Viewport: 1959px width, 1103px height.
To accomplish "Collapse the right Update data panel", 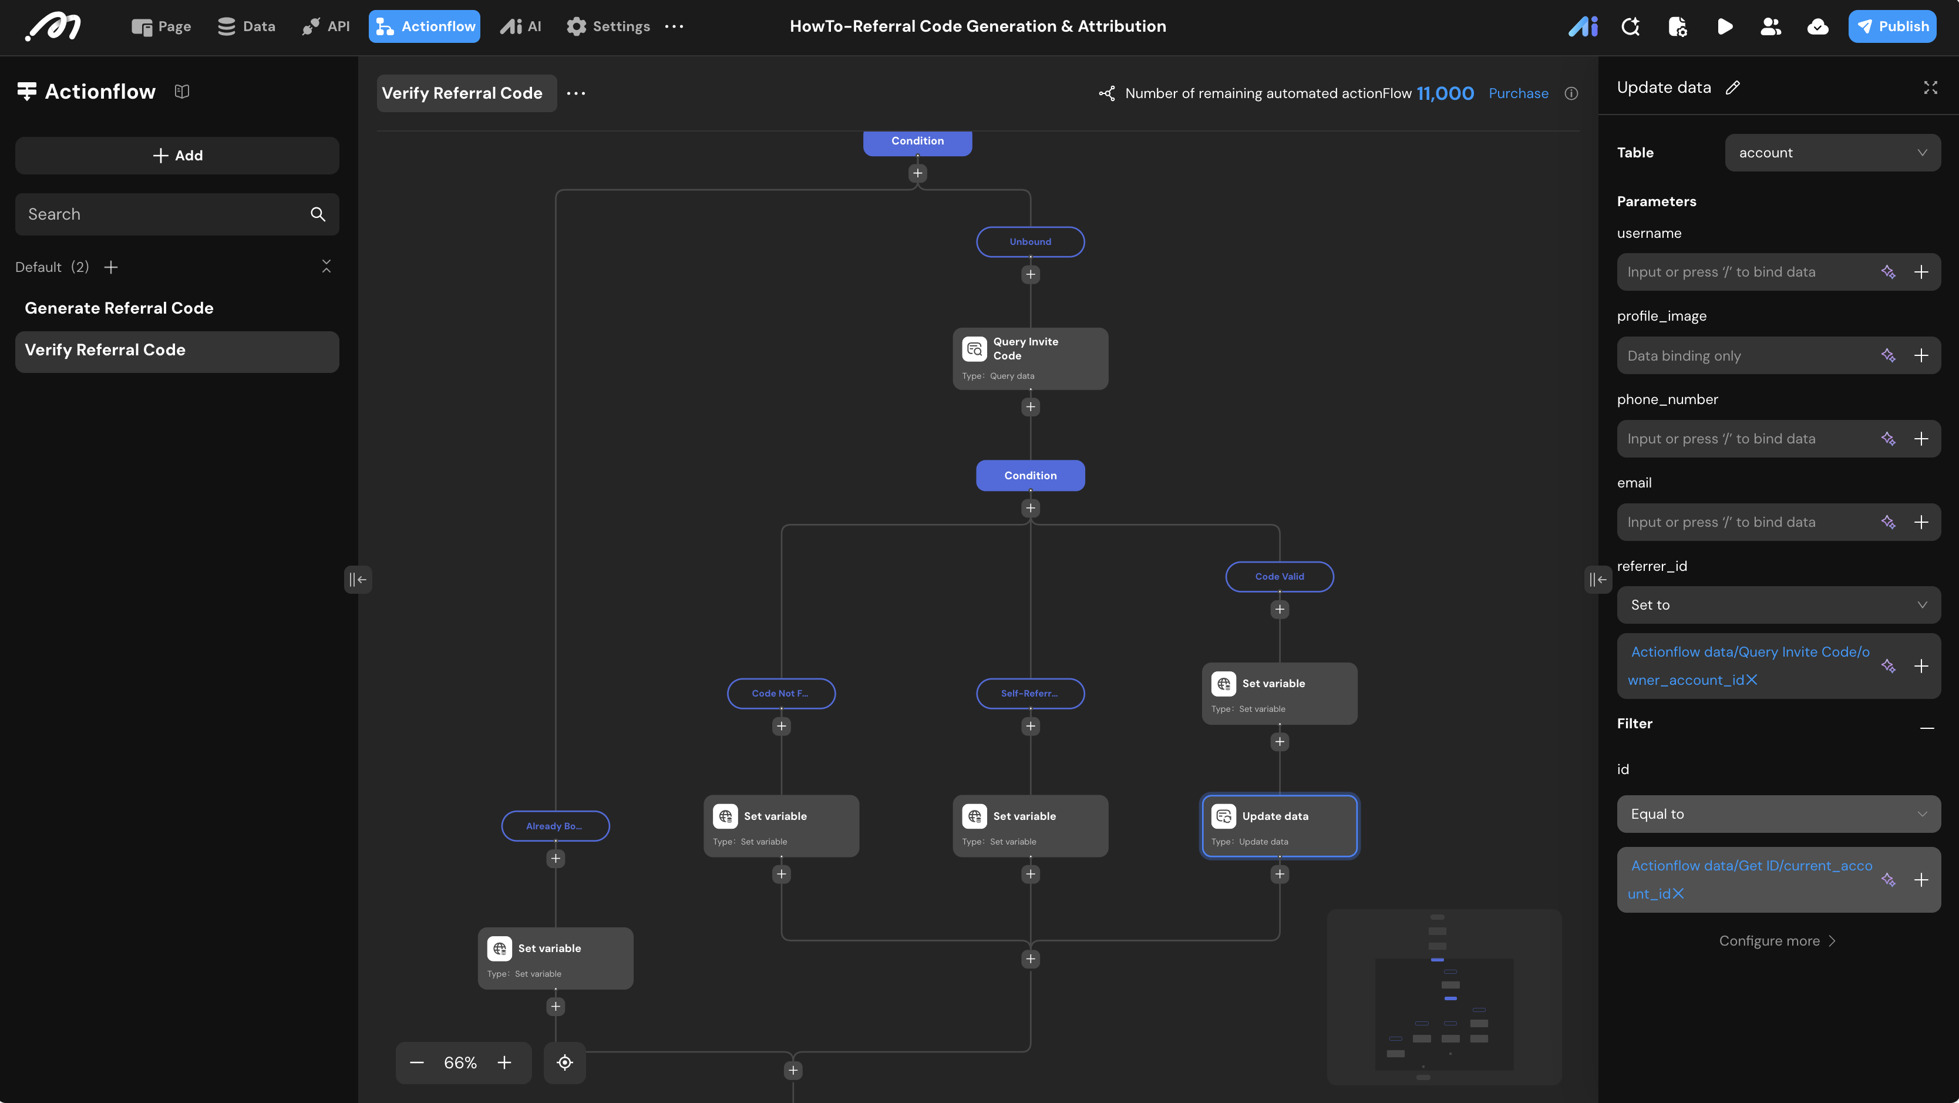I will [x=1597, y=580].
